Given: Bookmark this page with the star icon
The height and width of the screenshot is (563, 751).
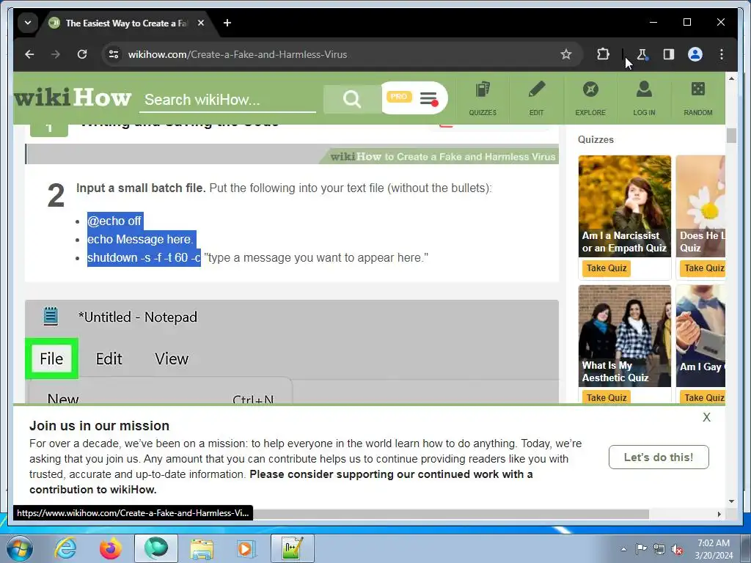Looking at the screenshot, I should [566, 54].
